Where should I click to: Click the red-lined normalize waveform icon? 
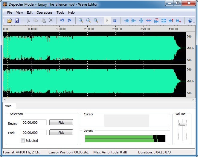click(149, 21)
